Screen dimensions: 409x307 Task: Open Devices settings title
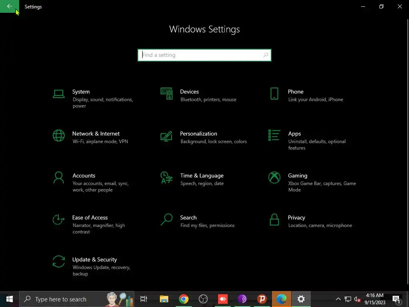[189, 92]
